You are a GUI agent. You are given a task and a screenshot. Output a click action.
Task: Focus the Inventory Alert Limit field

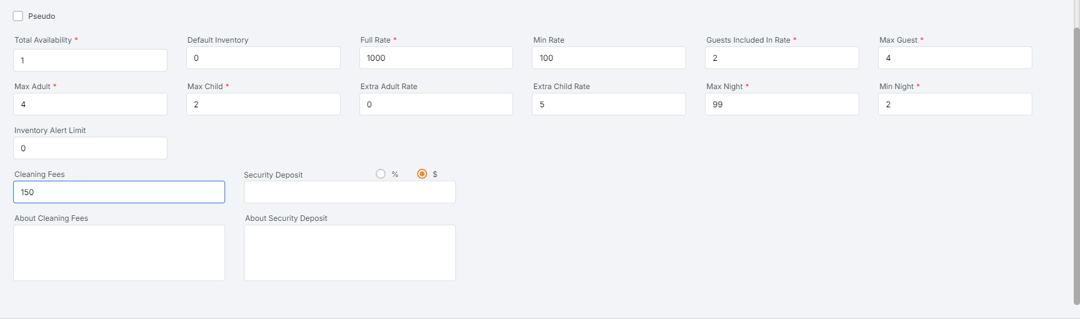point(90,148)
